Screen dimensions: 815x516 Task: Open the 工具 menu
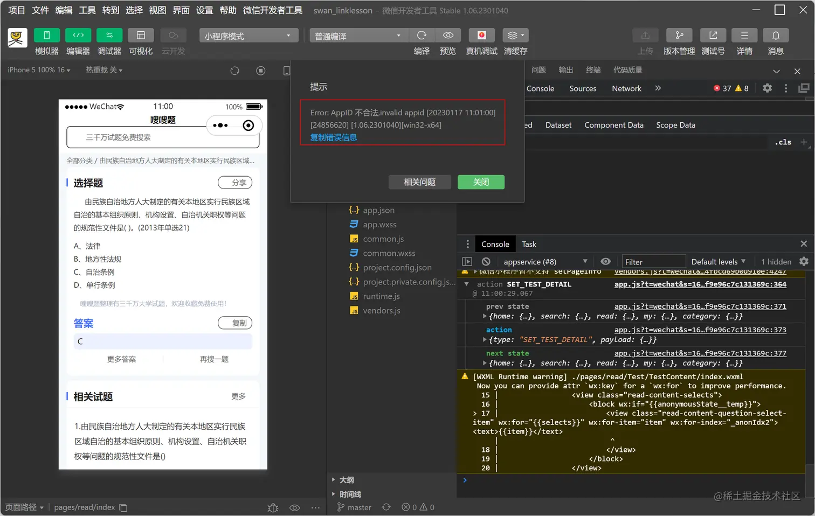87,10
